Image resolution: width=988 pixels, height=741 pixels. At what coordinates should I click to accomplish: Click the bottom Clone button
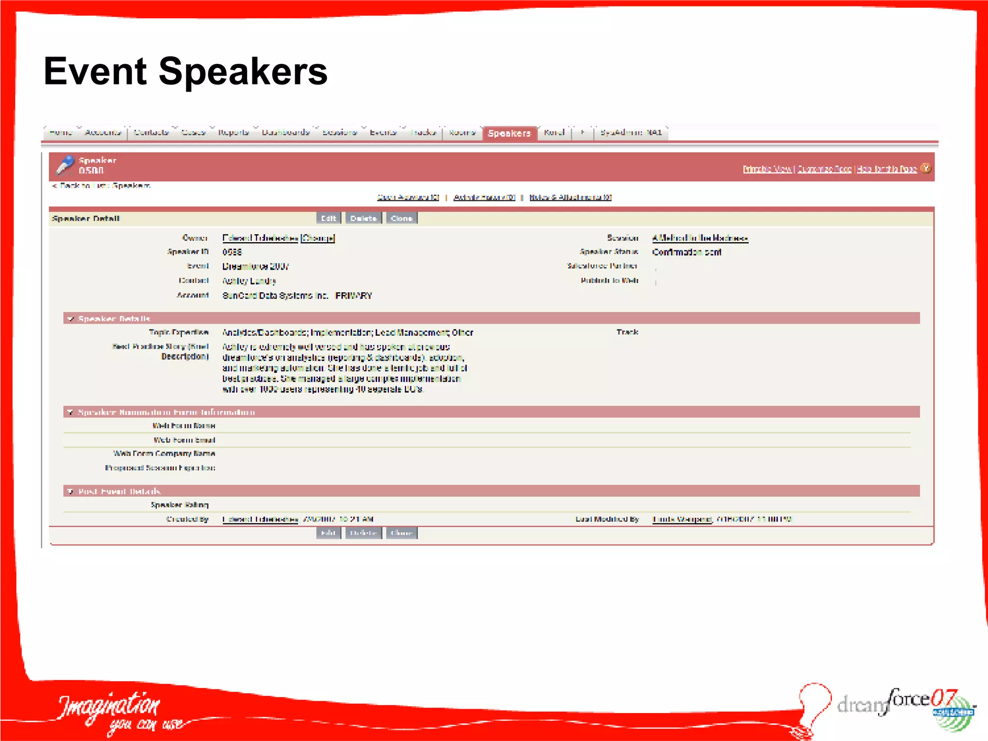[401, 533]
